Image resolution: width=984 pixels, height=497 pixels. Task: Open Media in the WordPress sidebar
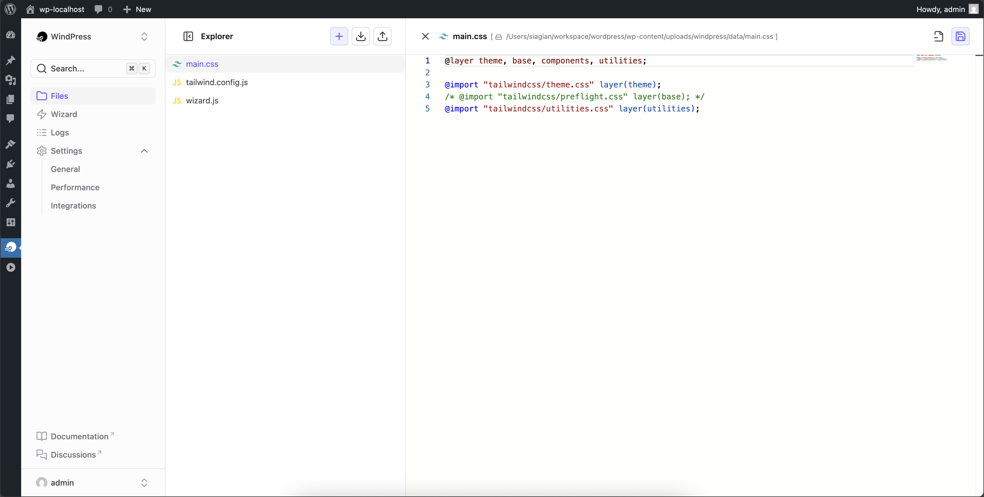point(10,79)
